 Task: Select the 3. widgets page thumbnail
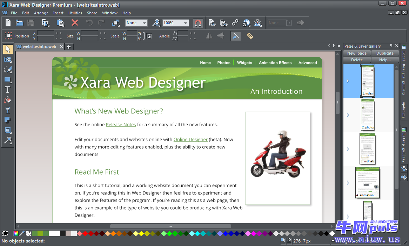[x=368, y=148]
